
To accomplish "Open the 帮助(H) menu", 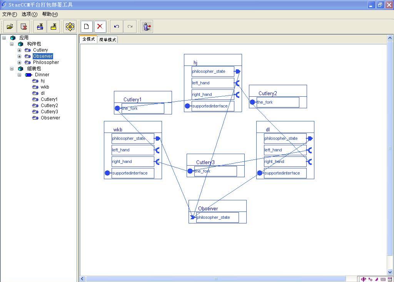I will [50, 14].
